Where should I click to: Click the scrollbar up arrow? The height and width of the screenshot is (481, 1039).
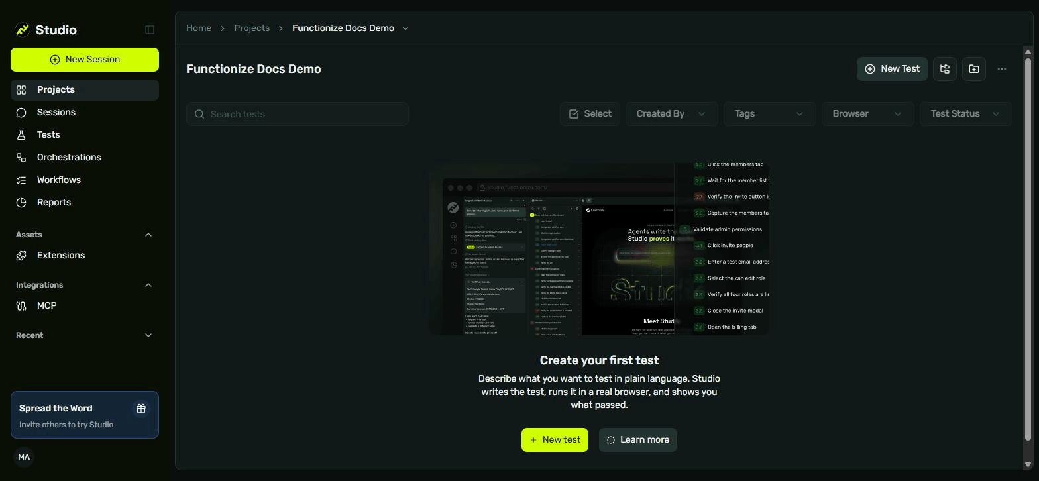click(x=1028, y=52)
